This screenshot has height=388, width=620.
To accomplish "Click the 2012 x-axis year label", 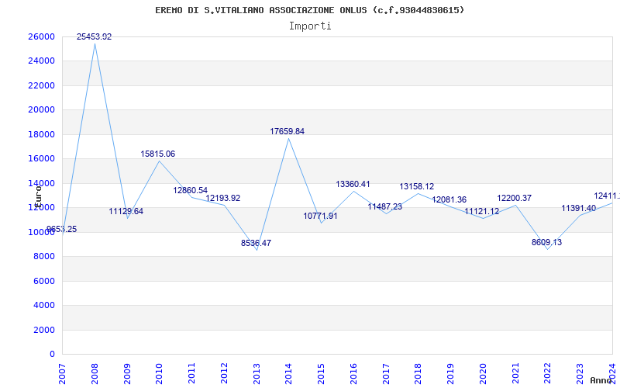I will [224, 374].
